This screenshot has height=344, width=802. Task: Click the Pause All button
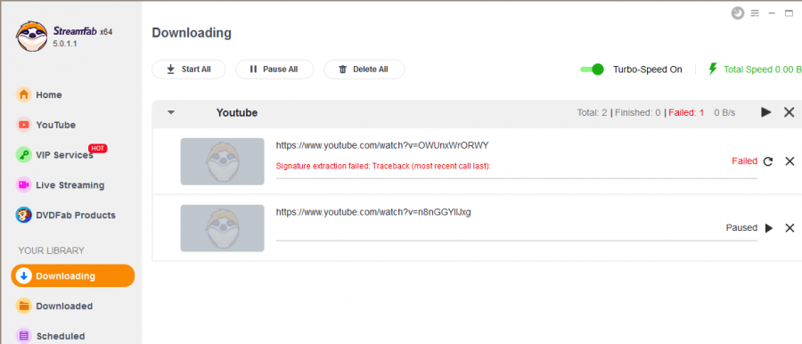point(274,70)
